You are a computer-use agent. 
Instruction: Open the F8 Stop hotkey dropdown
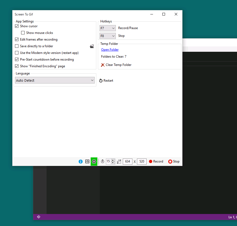pos(108,36)
